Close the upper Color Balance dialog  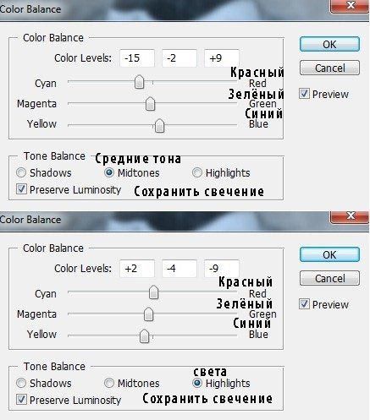(350, 6)
